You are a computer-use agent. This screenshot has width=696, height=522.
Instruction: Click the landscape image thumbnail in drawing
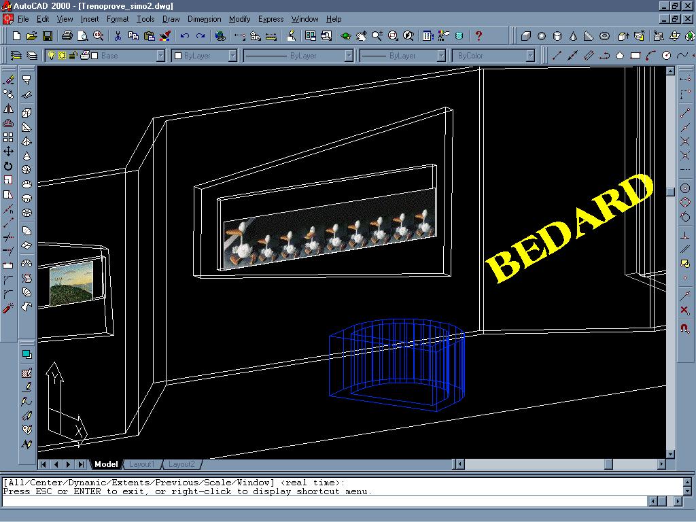[71, 283]
